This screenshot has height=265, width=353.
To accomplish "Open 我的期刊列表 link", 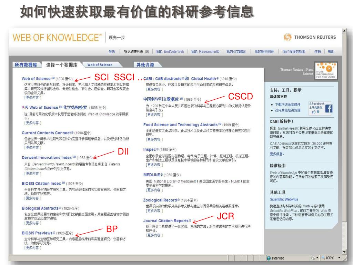I will 264,52.
